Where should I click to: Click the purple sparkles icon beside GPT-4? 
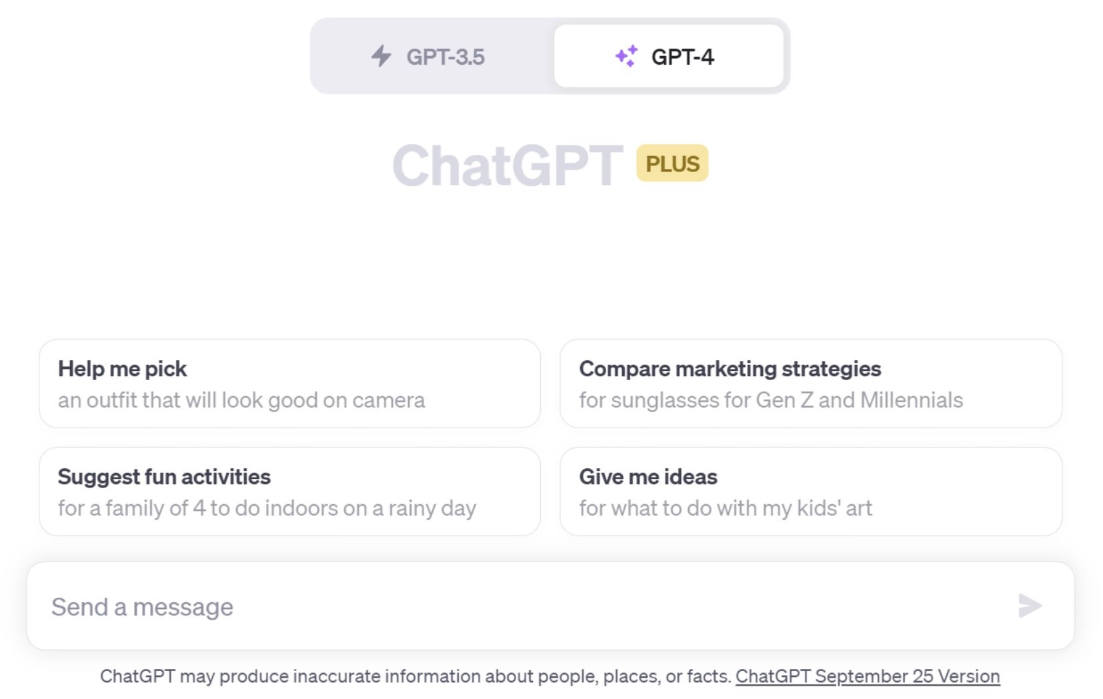pyautogui.click(x=626, y=56)
